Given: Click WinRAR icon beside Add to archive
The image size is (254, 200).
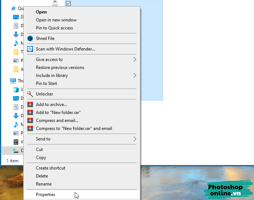Looking at the screenshot, I should [x=30, y=105].
